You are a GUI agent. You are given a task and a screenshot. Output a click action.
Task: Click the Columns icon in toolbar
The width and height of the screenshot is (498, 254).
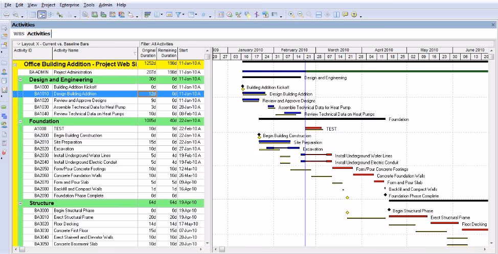coord(157,15)
